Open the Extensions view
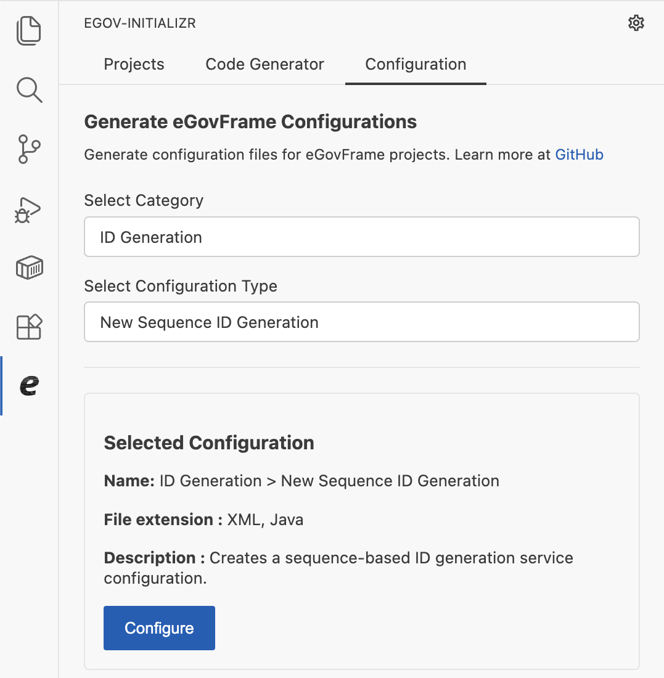This screenshot has width=664, height=678. pos(29,327)
